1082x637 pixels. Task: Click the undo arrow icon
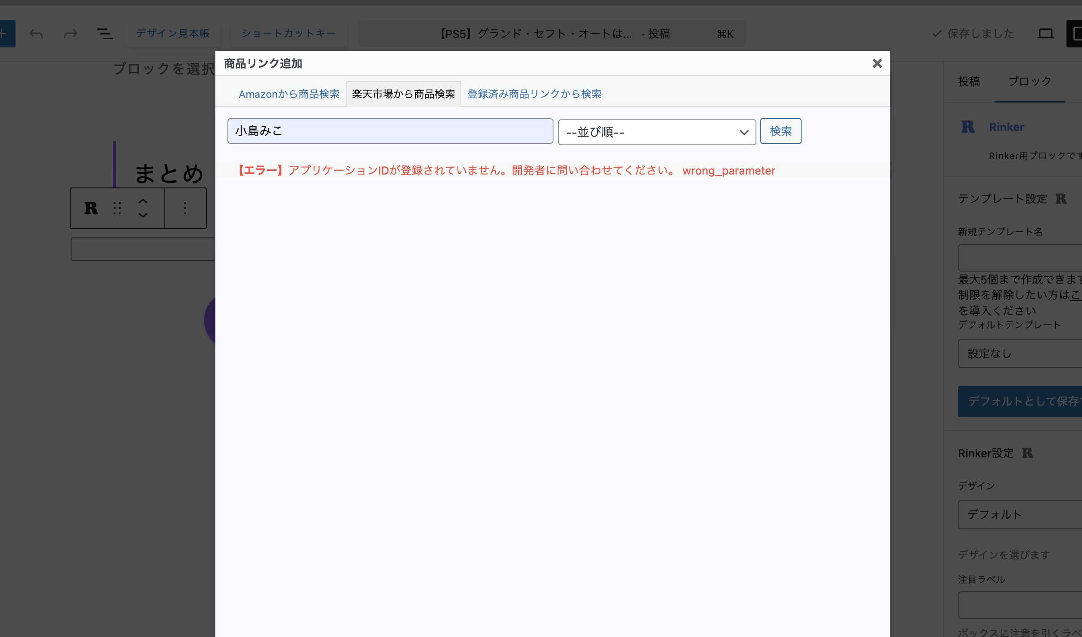36,34
